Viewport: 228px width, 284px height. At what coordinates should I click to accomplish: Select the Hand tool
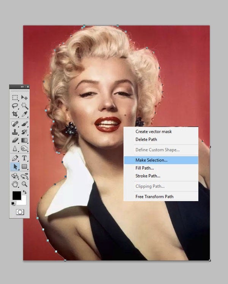pos(15,184)
